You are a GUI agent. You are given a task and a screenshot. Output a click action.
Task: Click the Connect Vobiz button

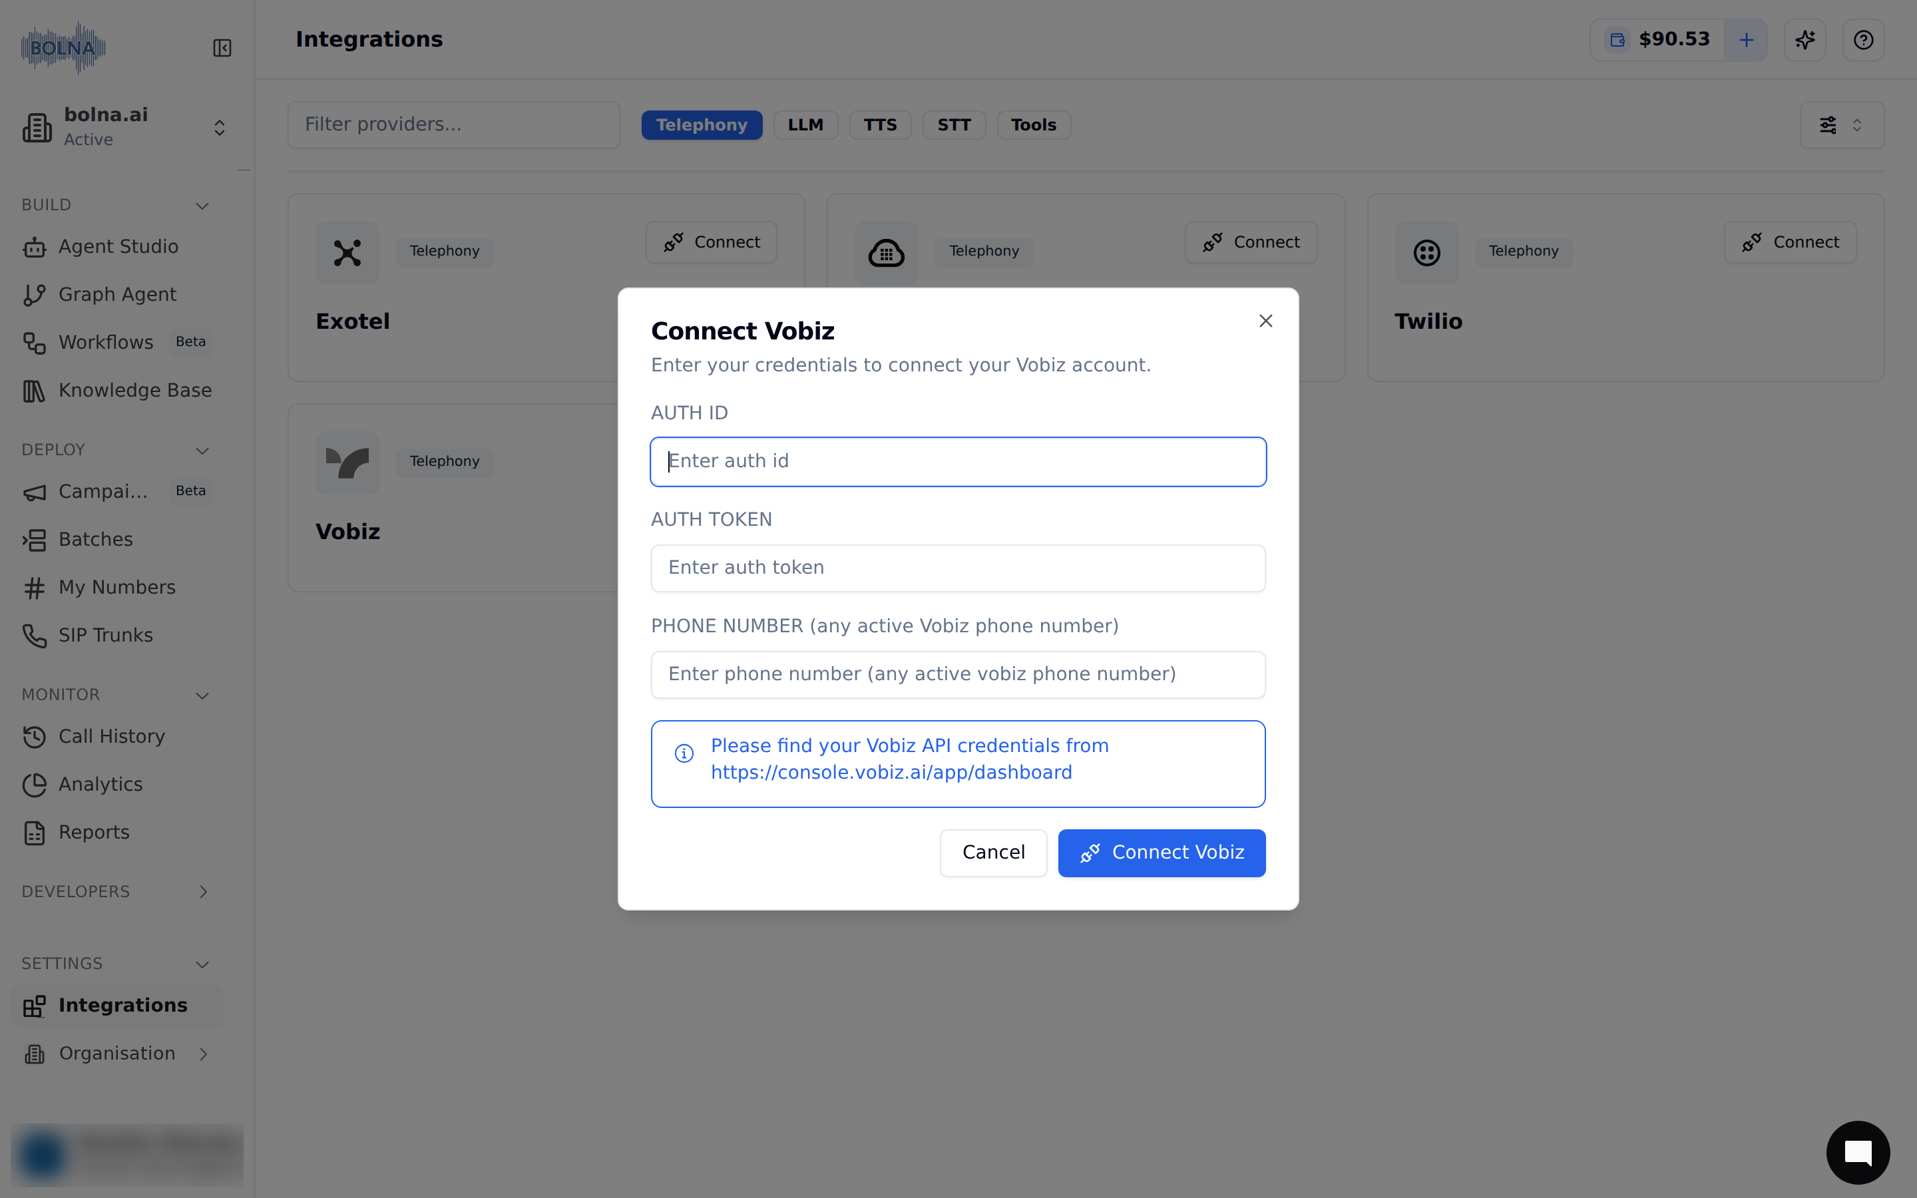coord(1162,853)
